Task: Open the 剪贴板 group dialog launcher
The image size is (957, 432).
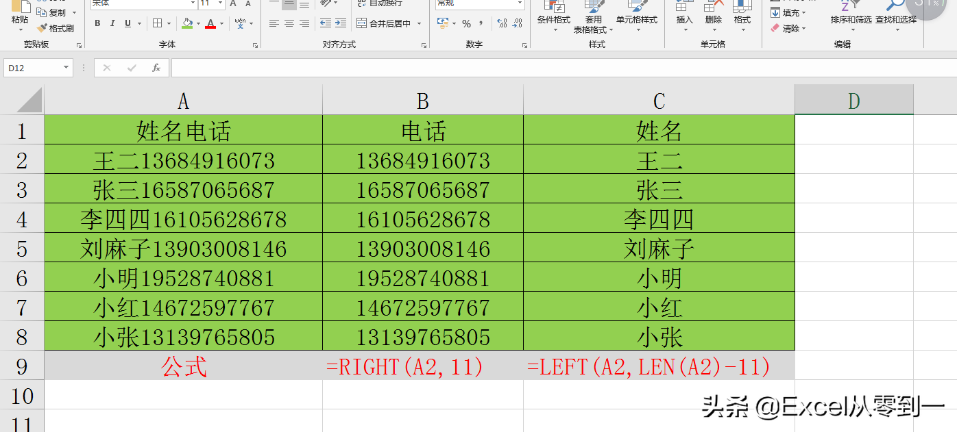Action: point(79,45)
